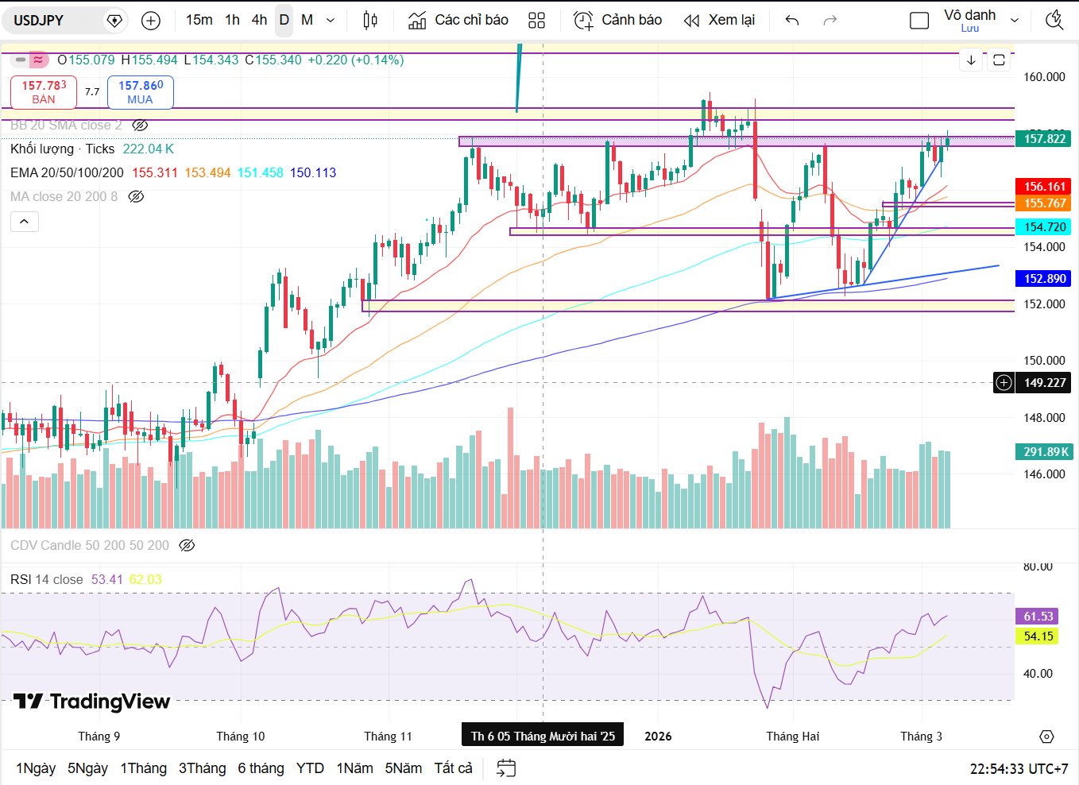Add a symbol with the plus icon

click(151, 21)
